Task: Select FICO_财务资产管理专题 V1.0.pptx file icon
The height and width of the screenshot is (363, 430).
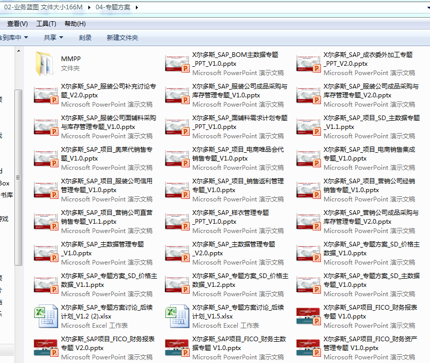Action: pyautogui.click(x=309, y=348)
